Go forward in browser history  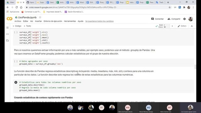(x=12, y=7)
